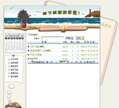Click timestamp 2004-11-6 13:24:20
Viewport: 119px width, 108px height.
click(89, 55)
